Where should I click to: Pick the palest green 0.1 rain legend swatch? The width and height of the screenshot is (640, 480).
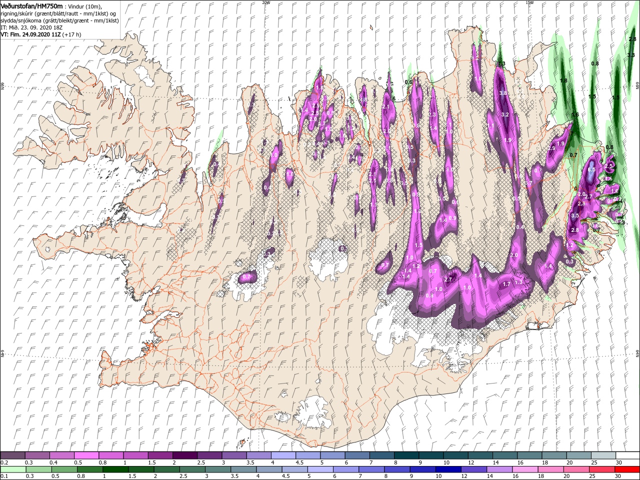tap(13, 469)
